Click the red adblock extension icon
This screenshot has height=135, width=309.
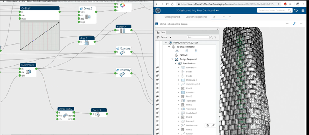(285, 4)
